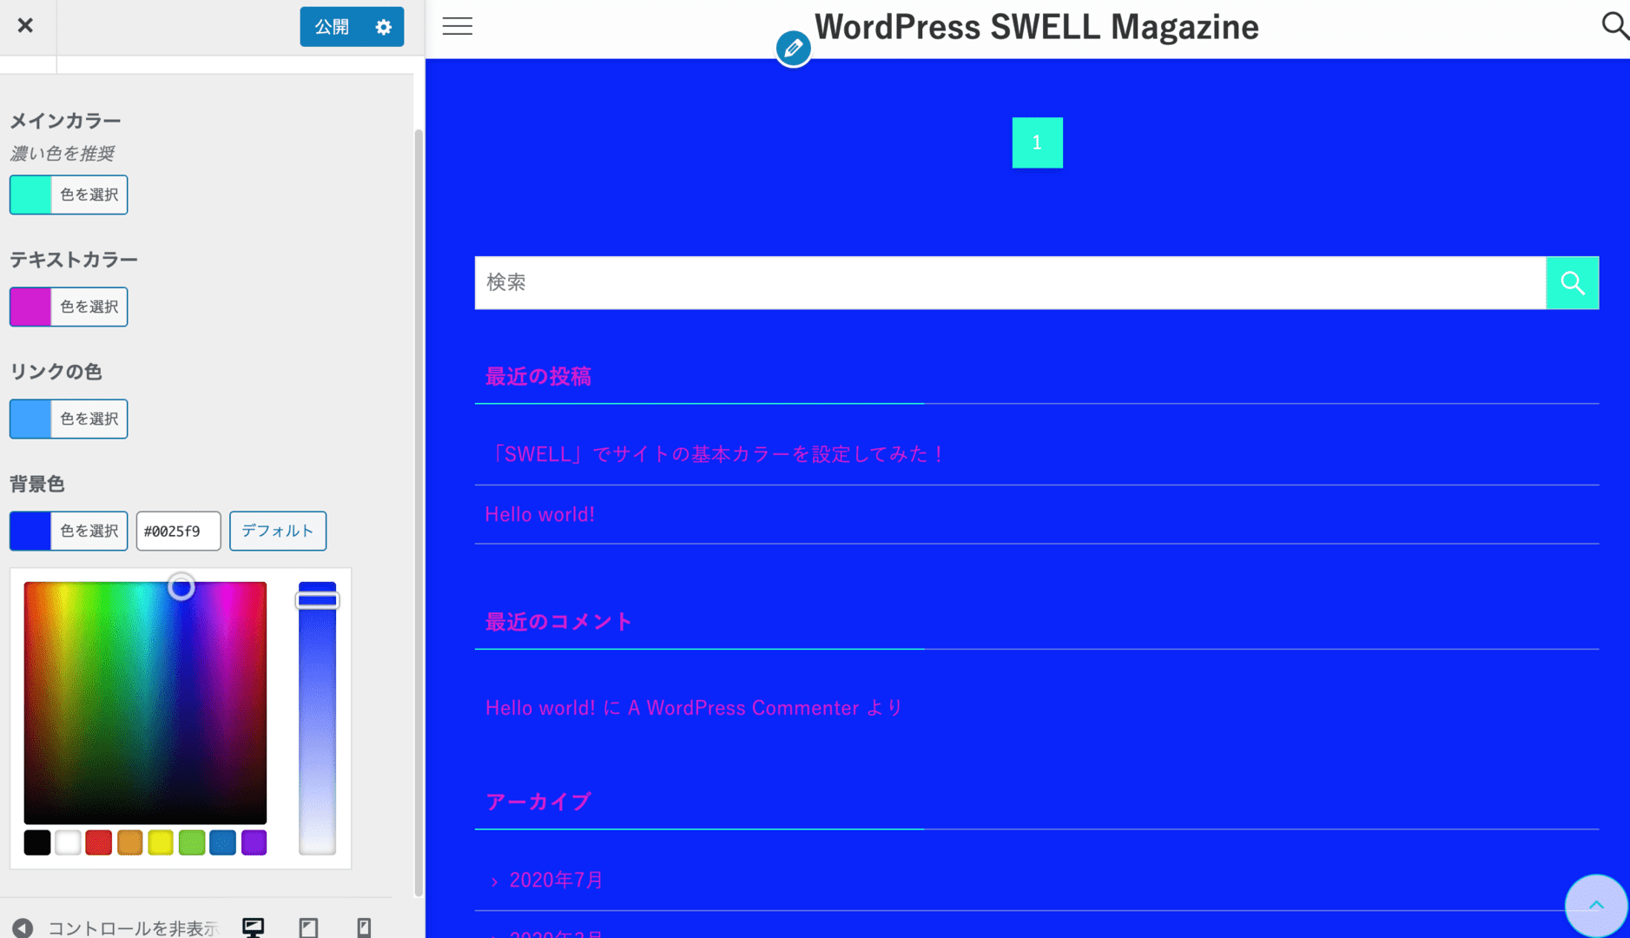
Task: Pick the purple palette swatch
Action: click(254, 842)
